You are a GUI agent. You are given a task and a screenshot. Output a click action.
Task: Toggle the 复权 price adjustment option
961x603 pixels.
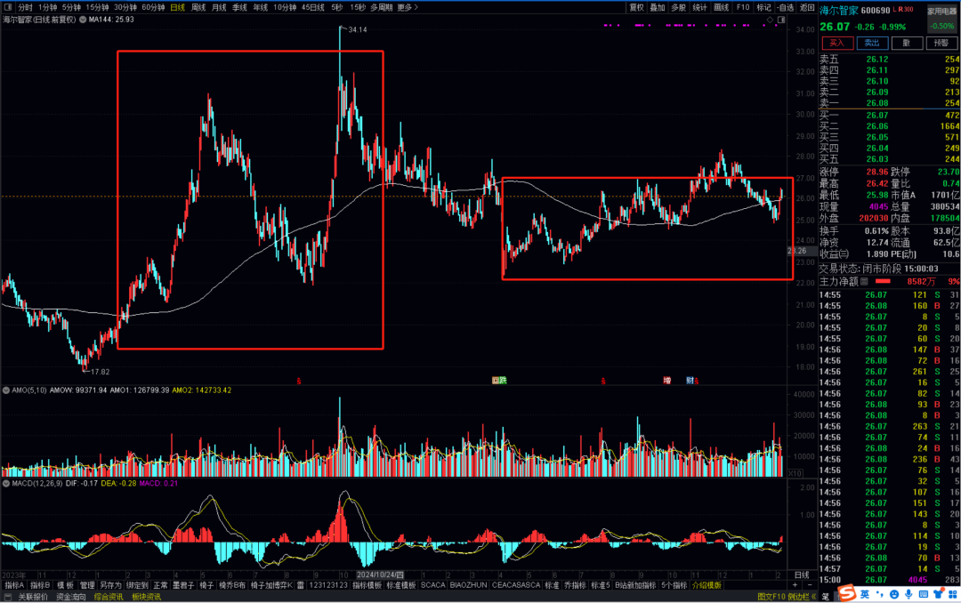pos(636,7)
